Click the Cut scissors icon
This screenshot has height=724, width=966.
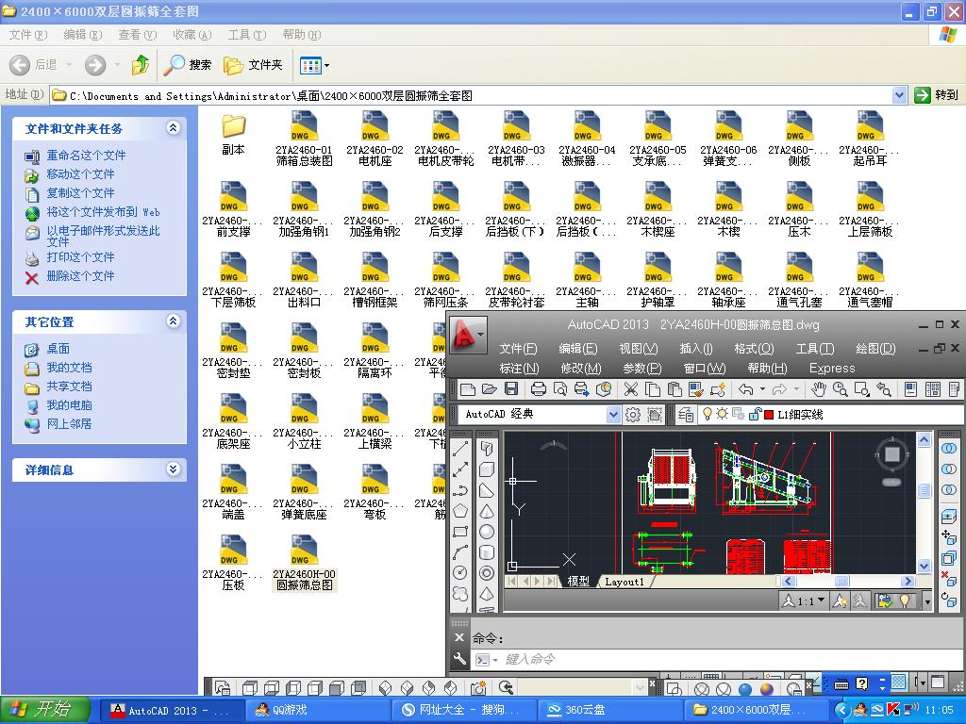(630, 389)
